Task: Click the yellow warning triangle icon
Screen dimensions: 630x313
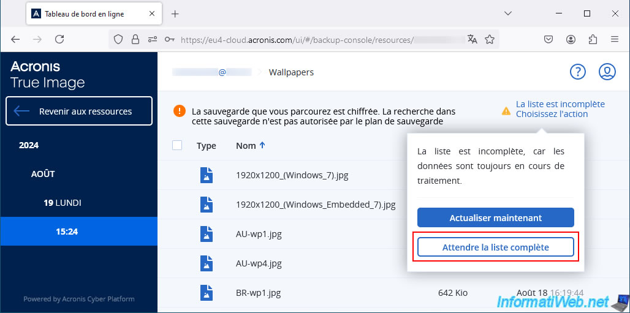Action: 506,110
